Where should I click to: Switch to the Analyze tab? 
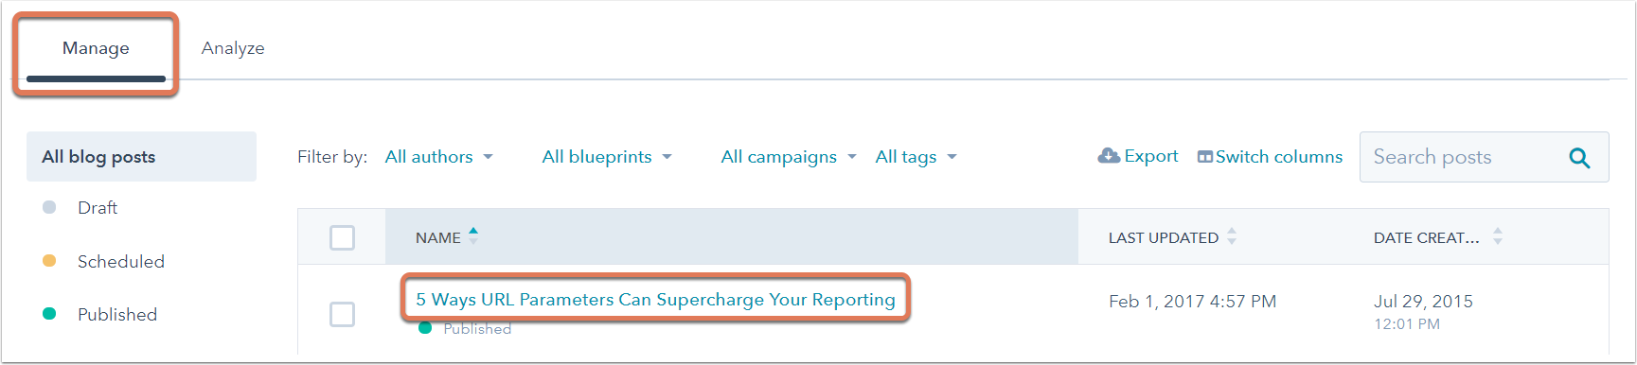pyautogui.click(x=233, y=48)
